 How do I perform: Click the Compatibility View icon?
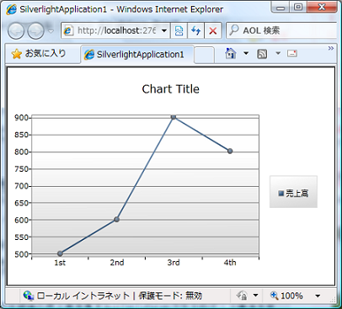click(x=179, y=30)
